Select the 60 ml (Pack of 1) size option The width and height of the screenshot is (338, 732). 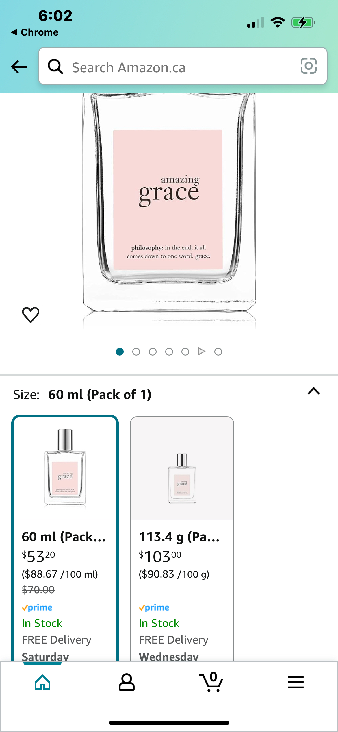(x=65, y=538)
